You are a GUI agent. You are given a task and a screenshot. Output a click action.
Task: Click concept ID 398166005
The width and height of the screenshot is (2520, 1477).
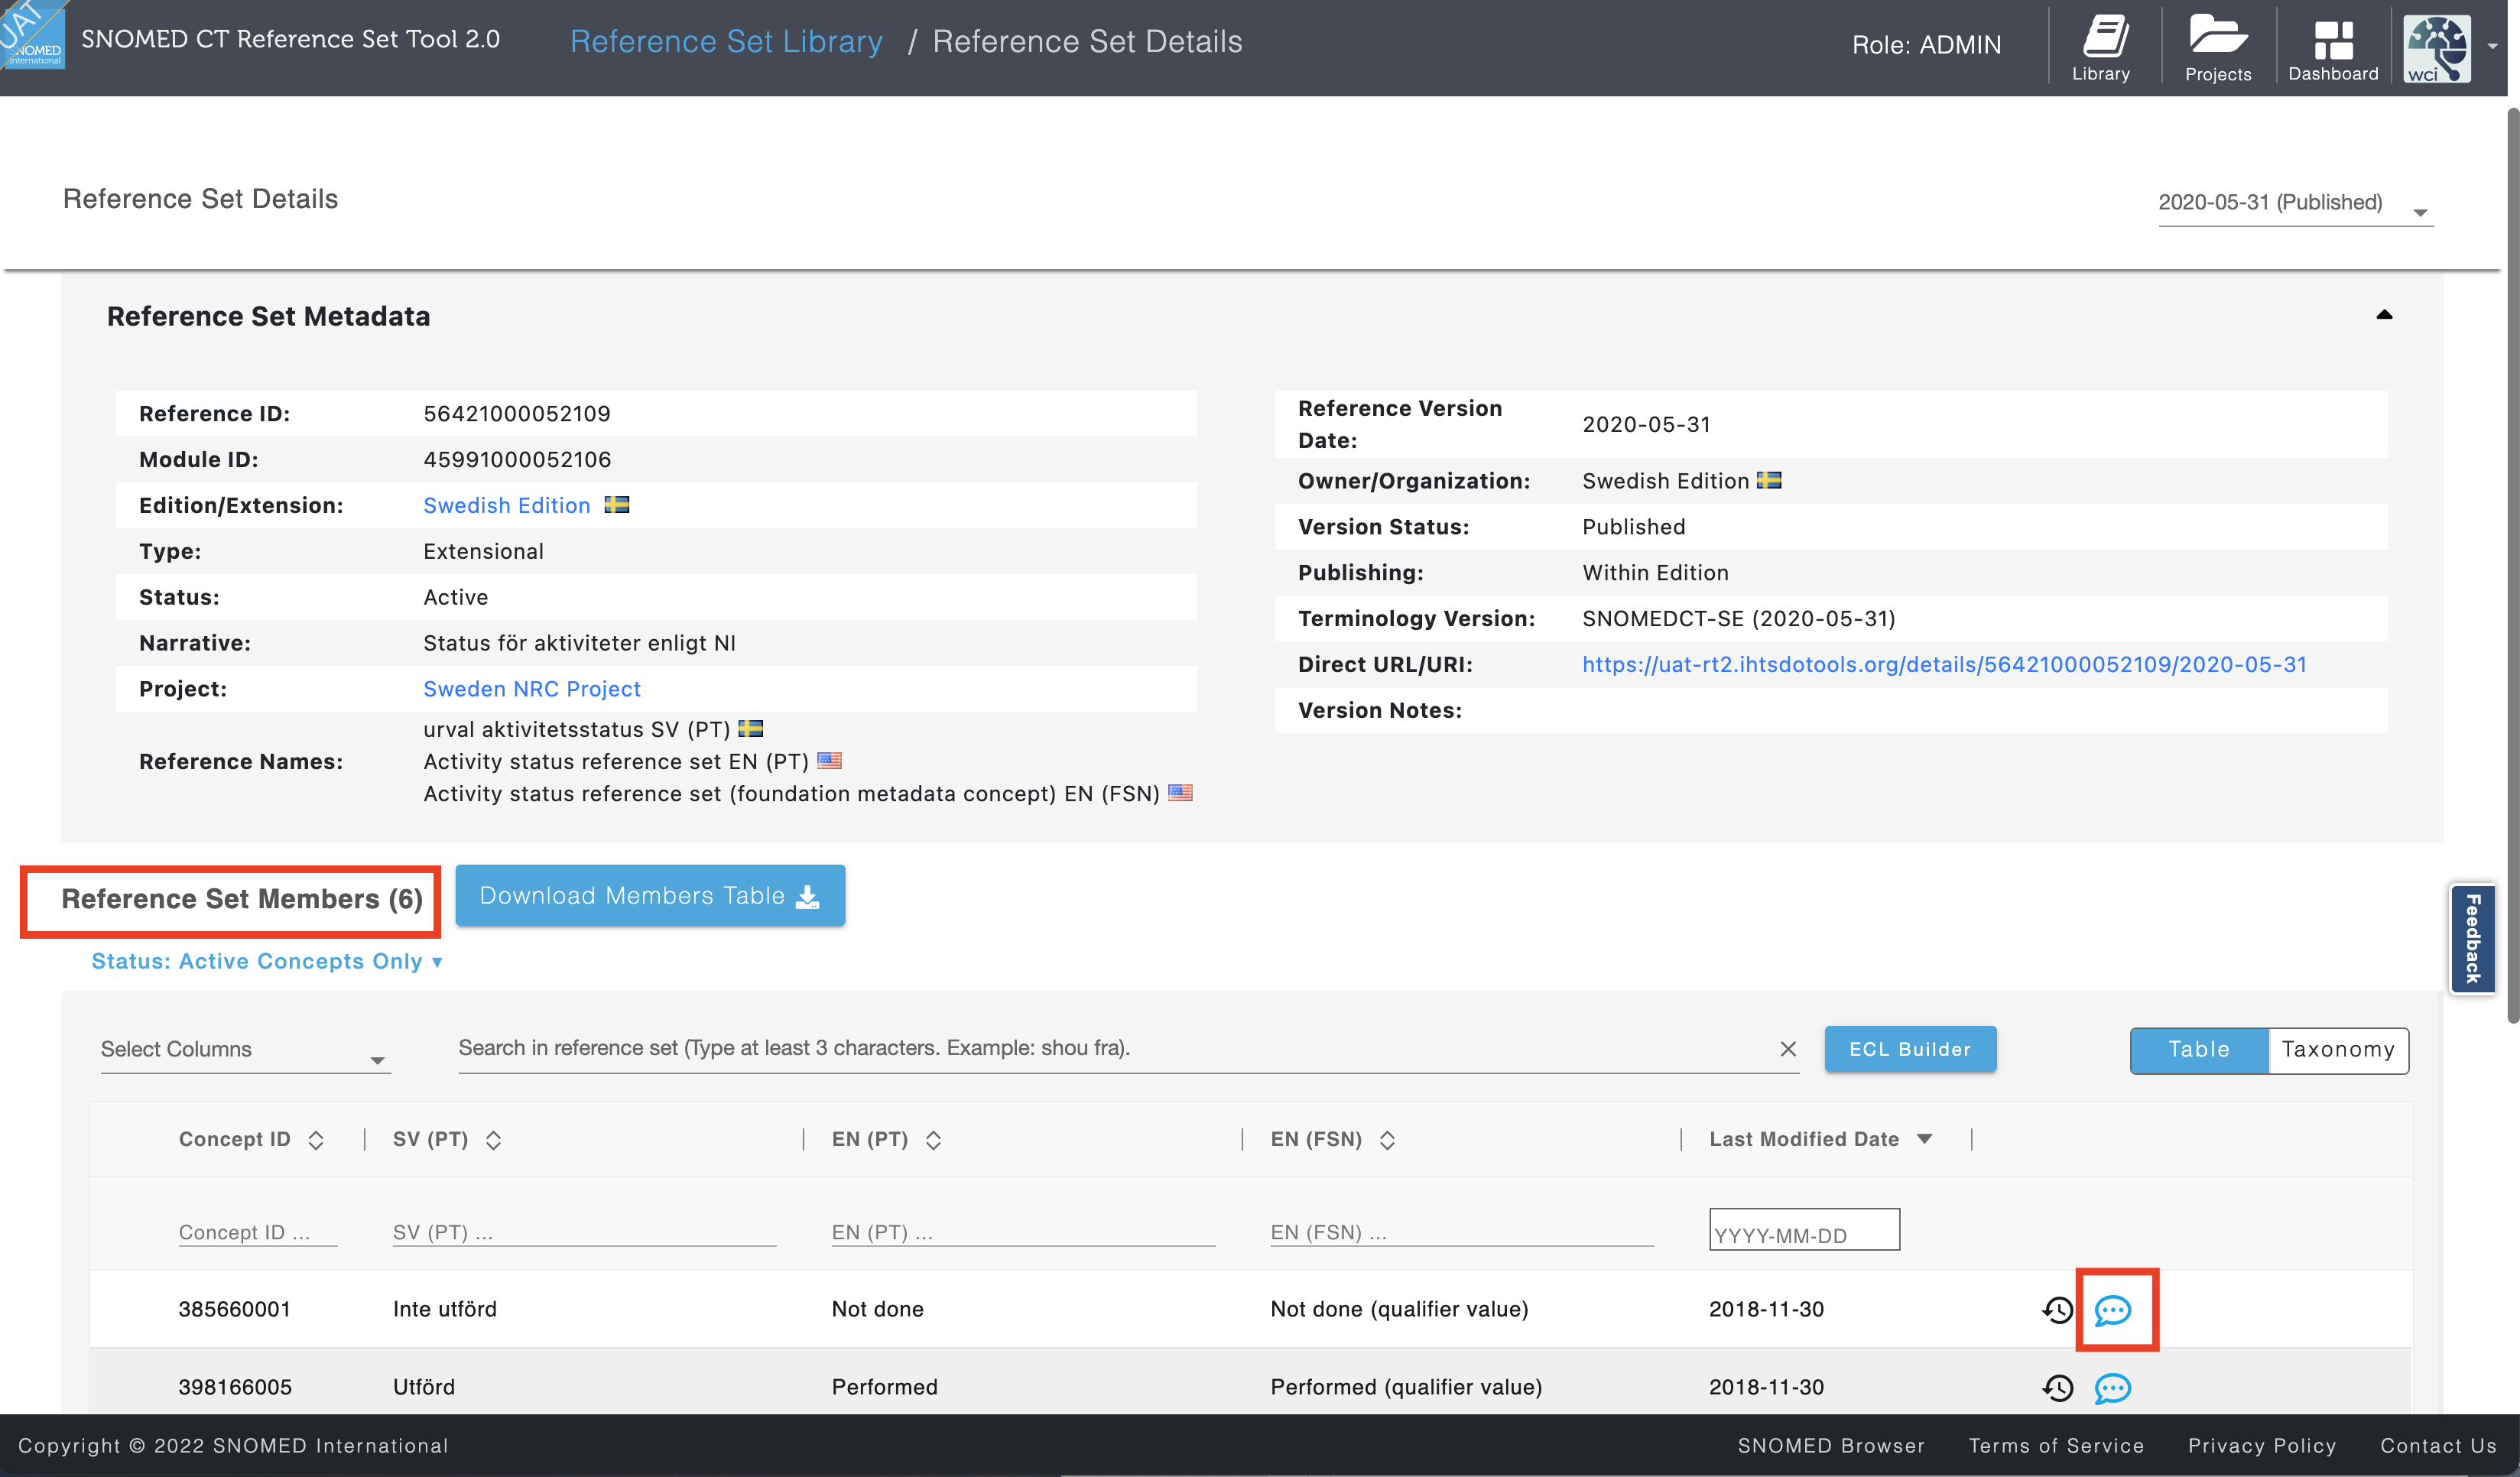(x=234, y=1387)
